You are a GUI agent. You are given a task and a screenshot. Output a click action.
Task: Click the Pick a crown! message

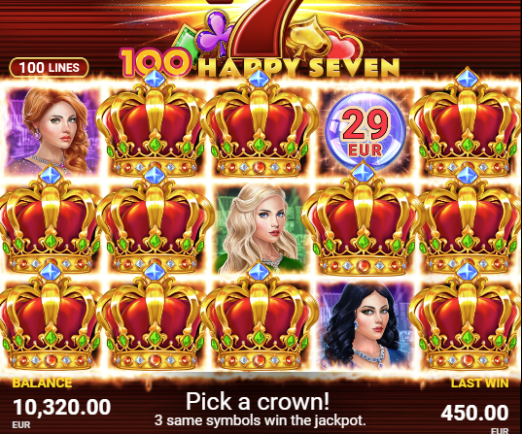tap(258, 401)
